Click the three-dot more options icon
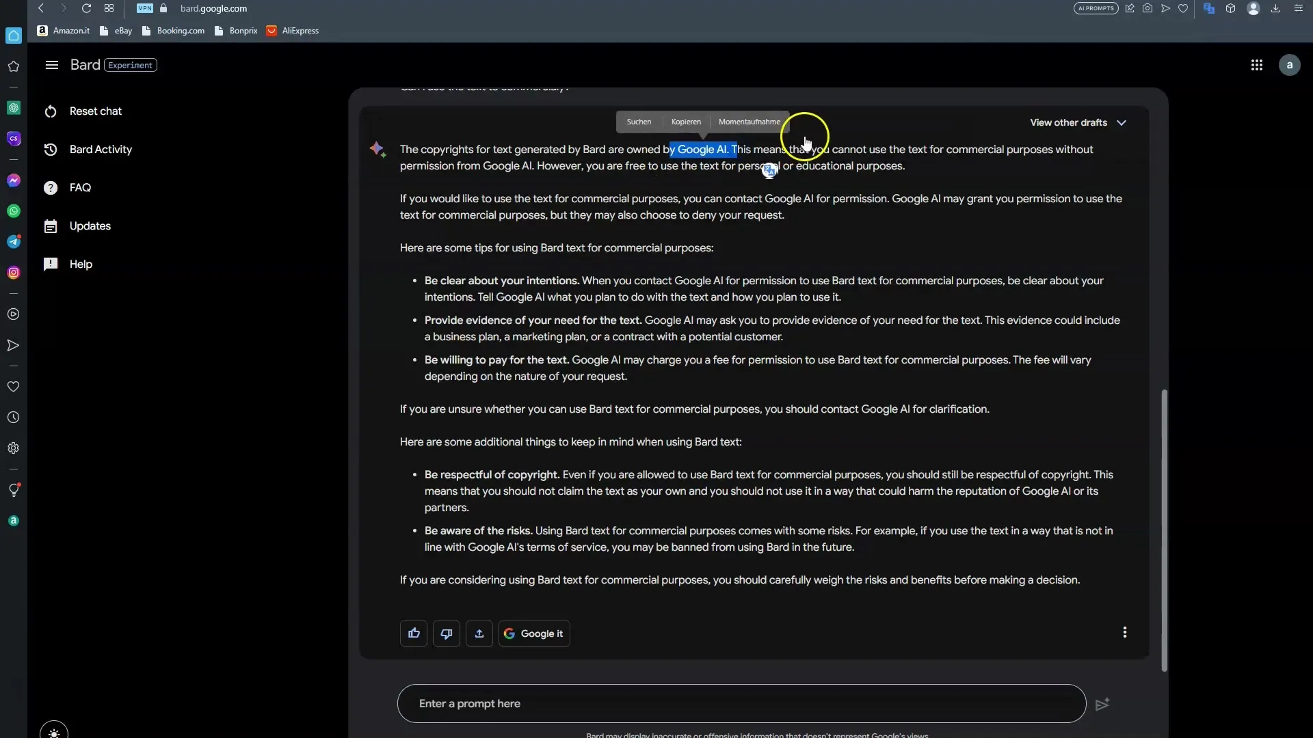 (1124, 631)
